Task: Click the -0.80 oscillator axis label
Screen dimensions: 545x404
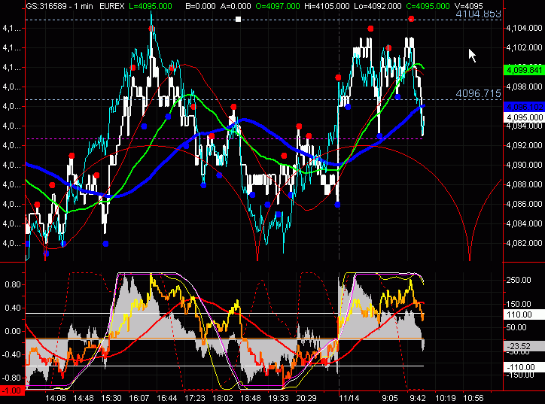Action: (x=11, y=378)
